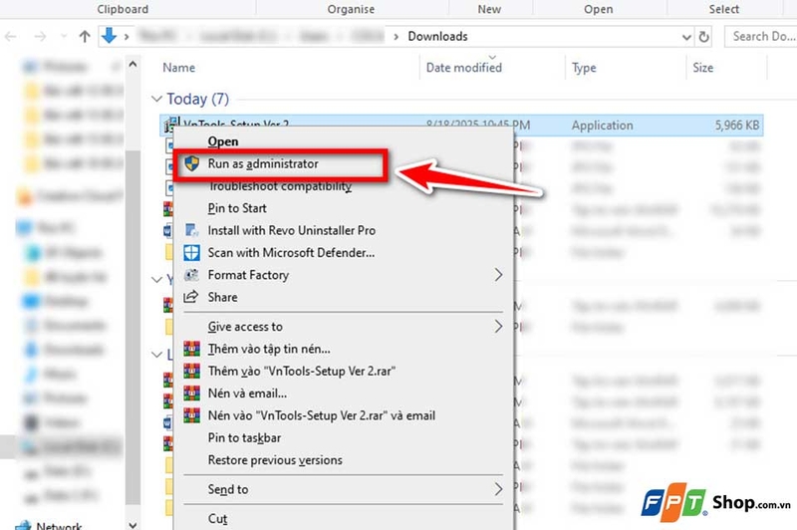Expand the Format Factory submenu arrow

click(x=498, y=275)
